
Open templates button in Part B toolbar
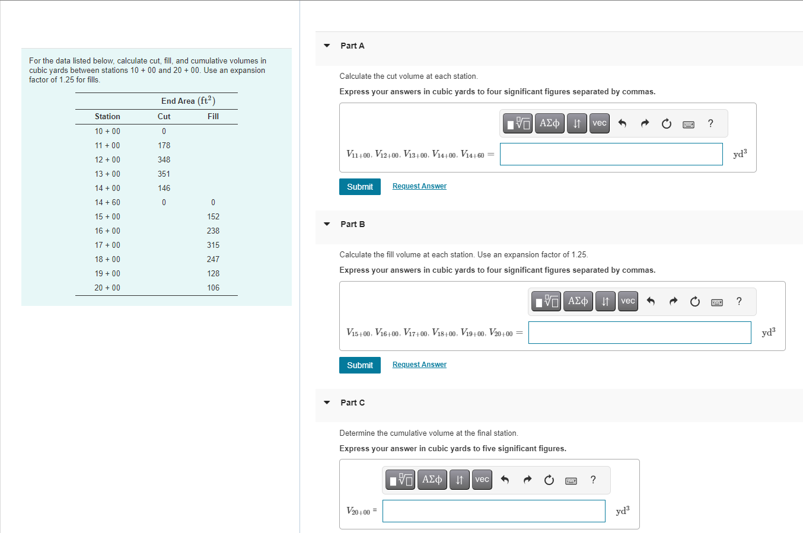click(547, 302)
